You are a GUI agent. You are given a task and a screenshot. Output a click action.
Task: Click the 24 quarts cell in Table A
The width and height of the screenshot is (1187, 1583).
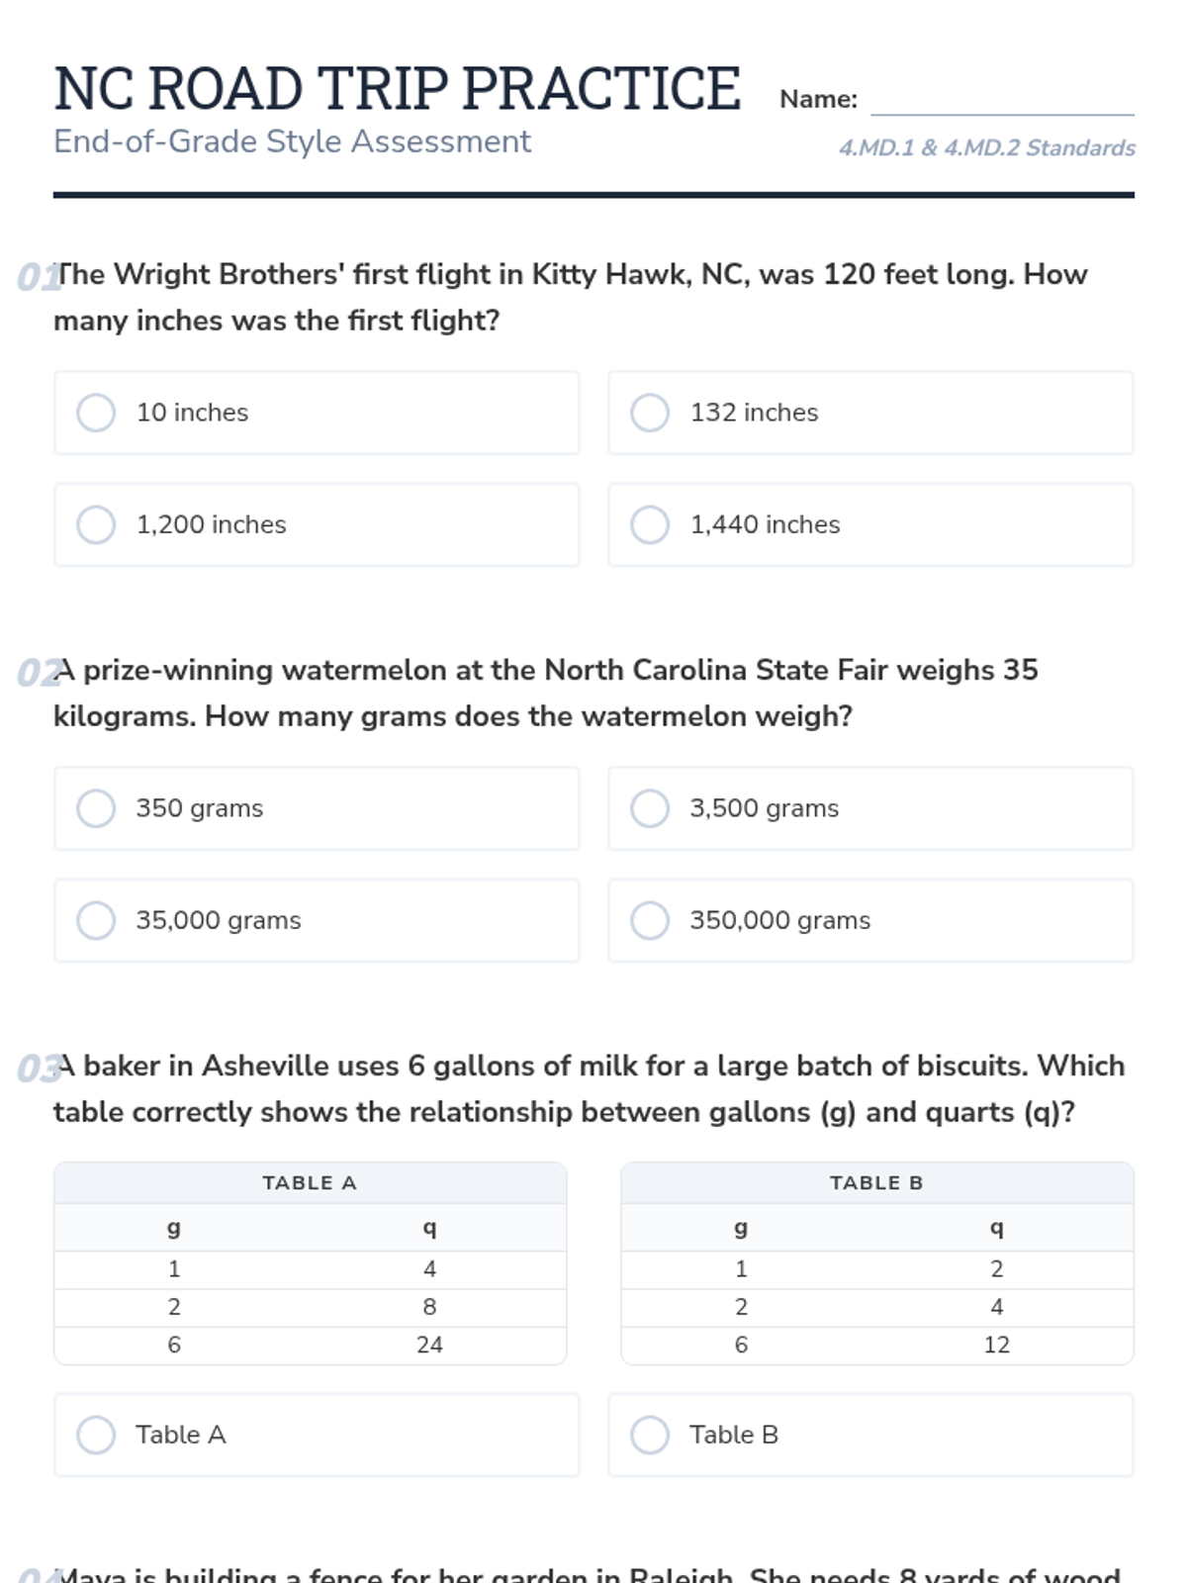point(429,1345)
